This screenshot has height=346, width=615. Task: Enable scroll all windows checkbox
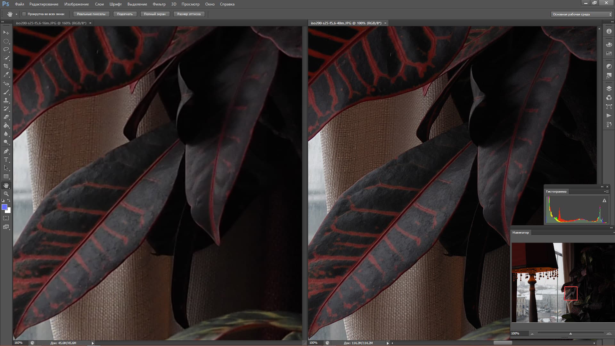point(24,14)
